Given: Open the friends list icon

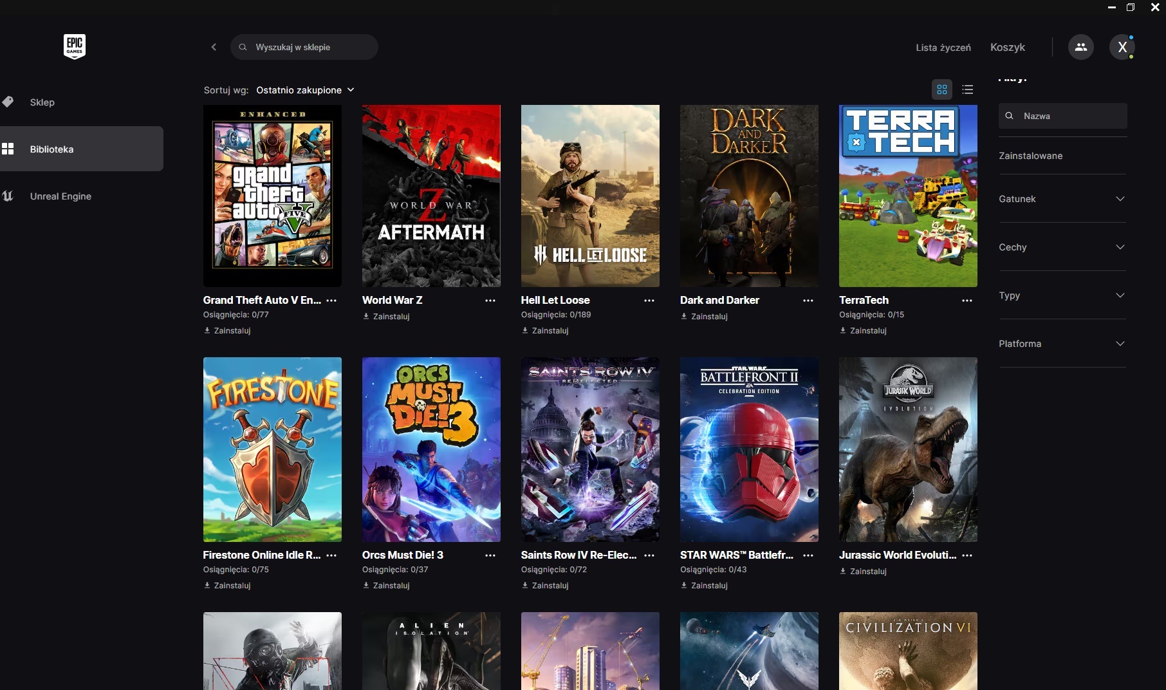Looking at the screenshot, I should [1081, 47].
